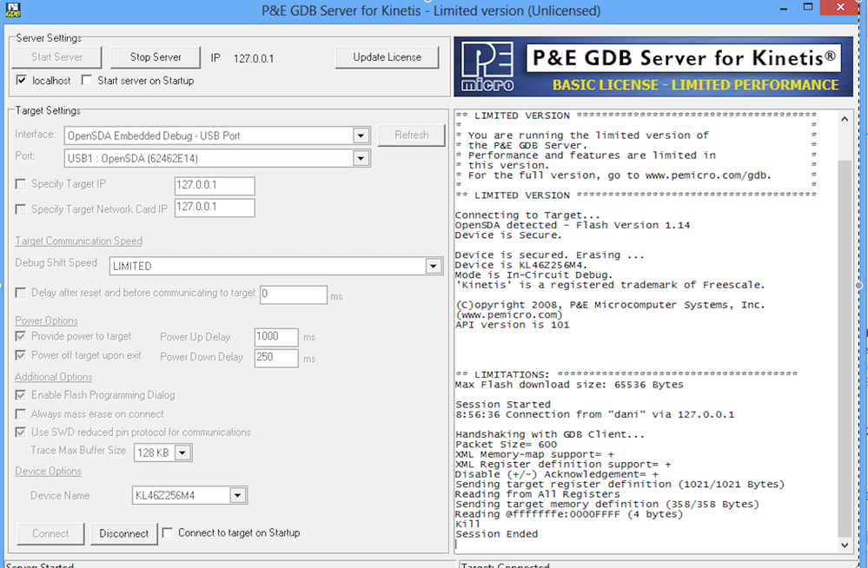Click the application icon in the title bar
The height and width of the screenshot is (568, 868).
(11, 9)
